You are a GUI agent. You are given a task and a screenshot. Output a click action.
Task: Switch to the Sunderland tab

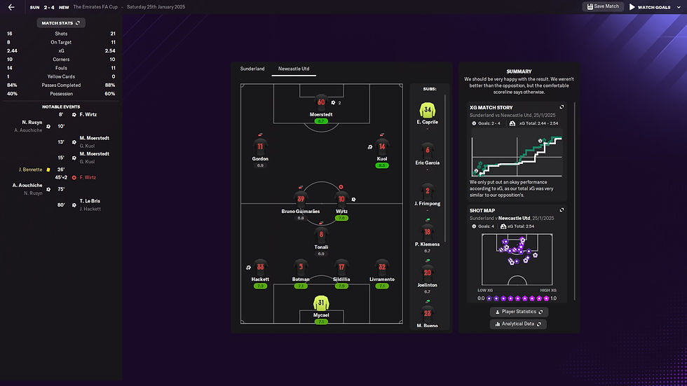[x=252, y=69]
